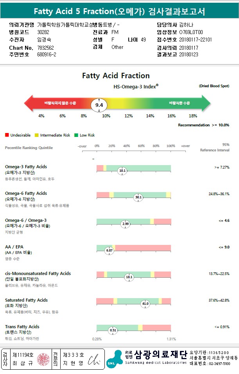
Task: Click the AA / EPA 6.87 marker
Action: click(x=110, y=250)
